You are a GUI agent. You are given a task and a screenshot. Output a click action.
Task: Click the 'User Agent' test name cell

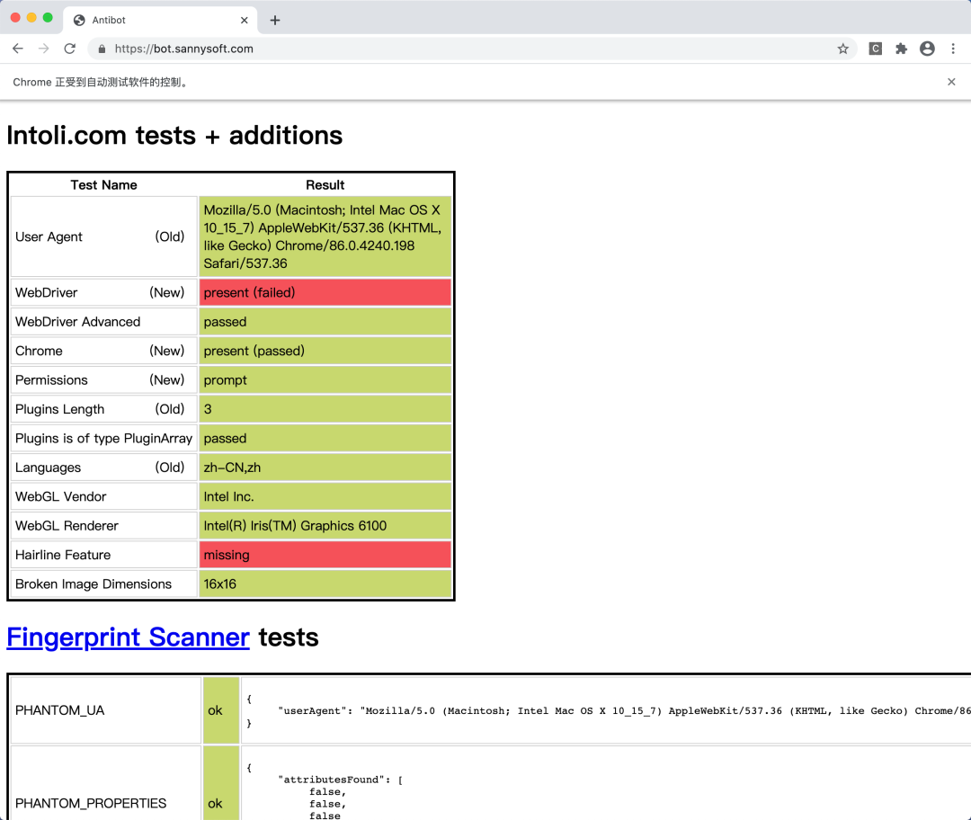pos(104,236)
